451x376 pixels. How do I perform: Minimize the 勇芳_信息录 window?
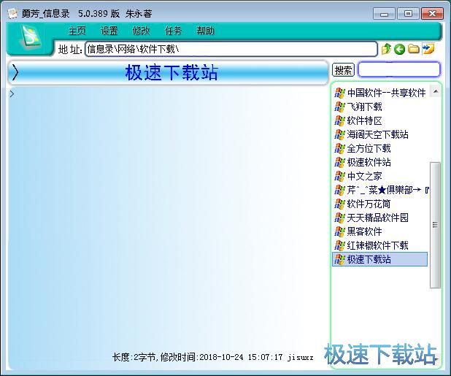click(385, 14)
